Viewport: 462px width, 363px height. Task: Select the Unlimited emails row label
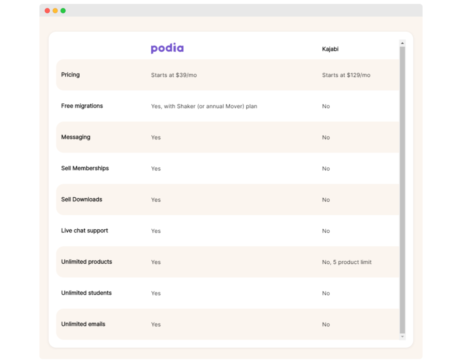coord(83,324)
